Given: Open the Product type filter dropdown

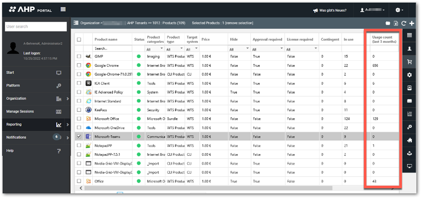Looking at the screenshot, I should [x=175, y=49].
